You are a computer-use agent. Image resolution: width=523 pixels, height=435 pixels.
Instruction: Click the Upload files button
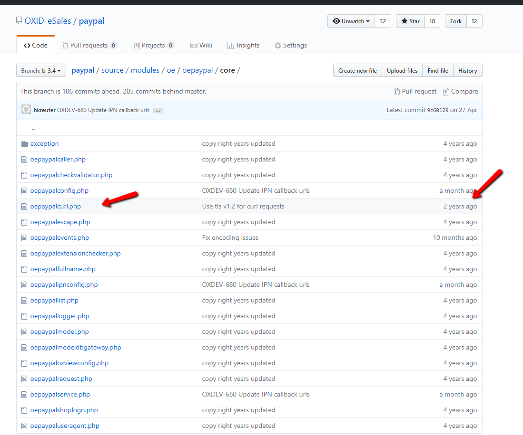[402, 71]
